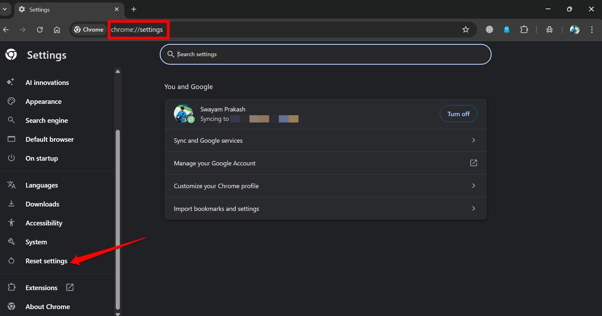Open the globe extension icon
Image resolution: width=602 pixels, height=316 pixels.
tap(489, 30)
